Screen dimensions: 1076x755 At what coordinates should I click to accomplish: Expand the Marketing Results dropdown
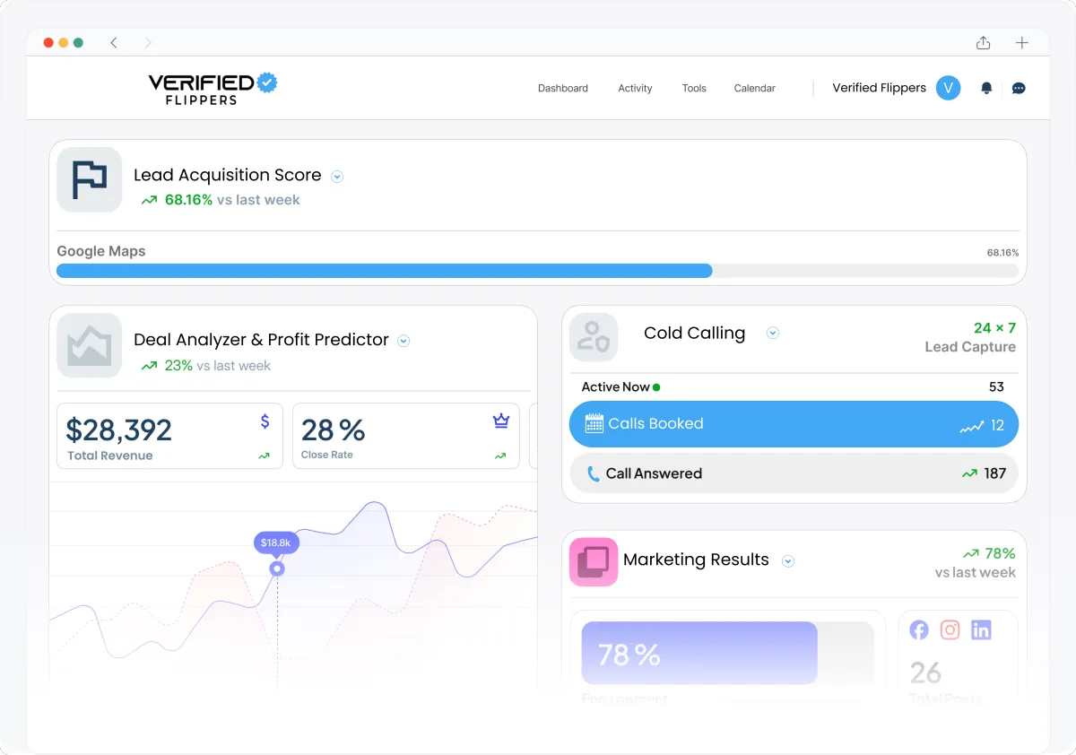click(x=788, y=561)
